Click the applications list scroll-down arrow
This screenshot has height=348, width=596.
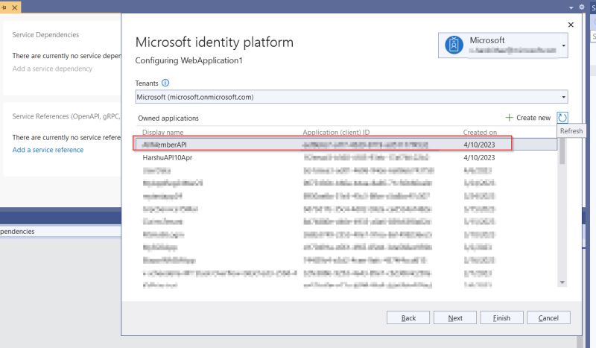pyautogui.click(x=562, y=282)
